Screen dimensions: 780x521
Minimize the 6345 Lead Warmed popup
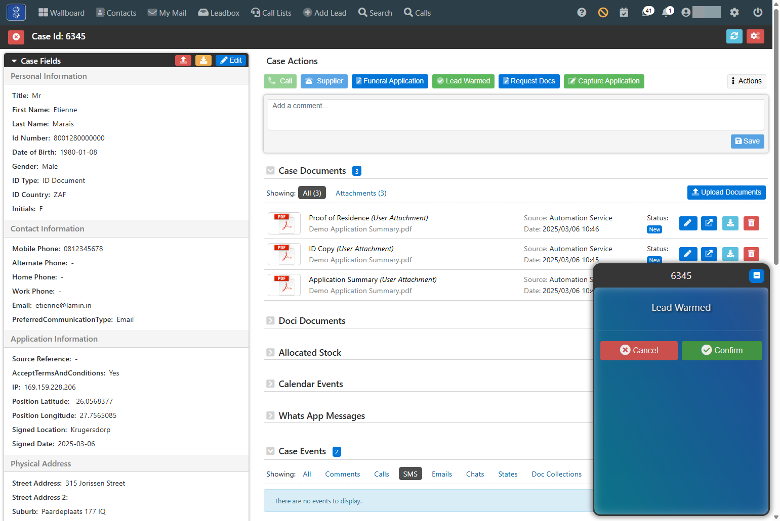tap(757, 275)
